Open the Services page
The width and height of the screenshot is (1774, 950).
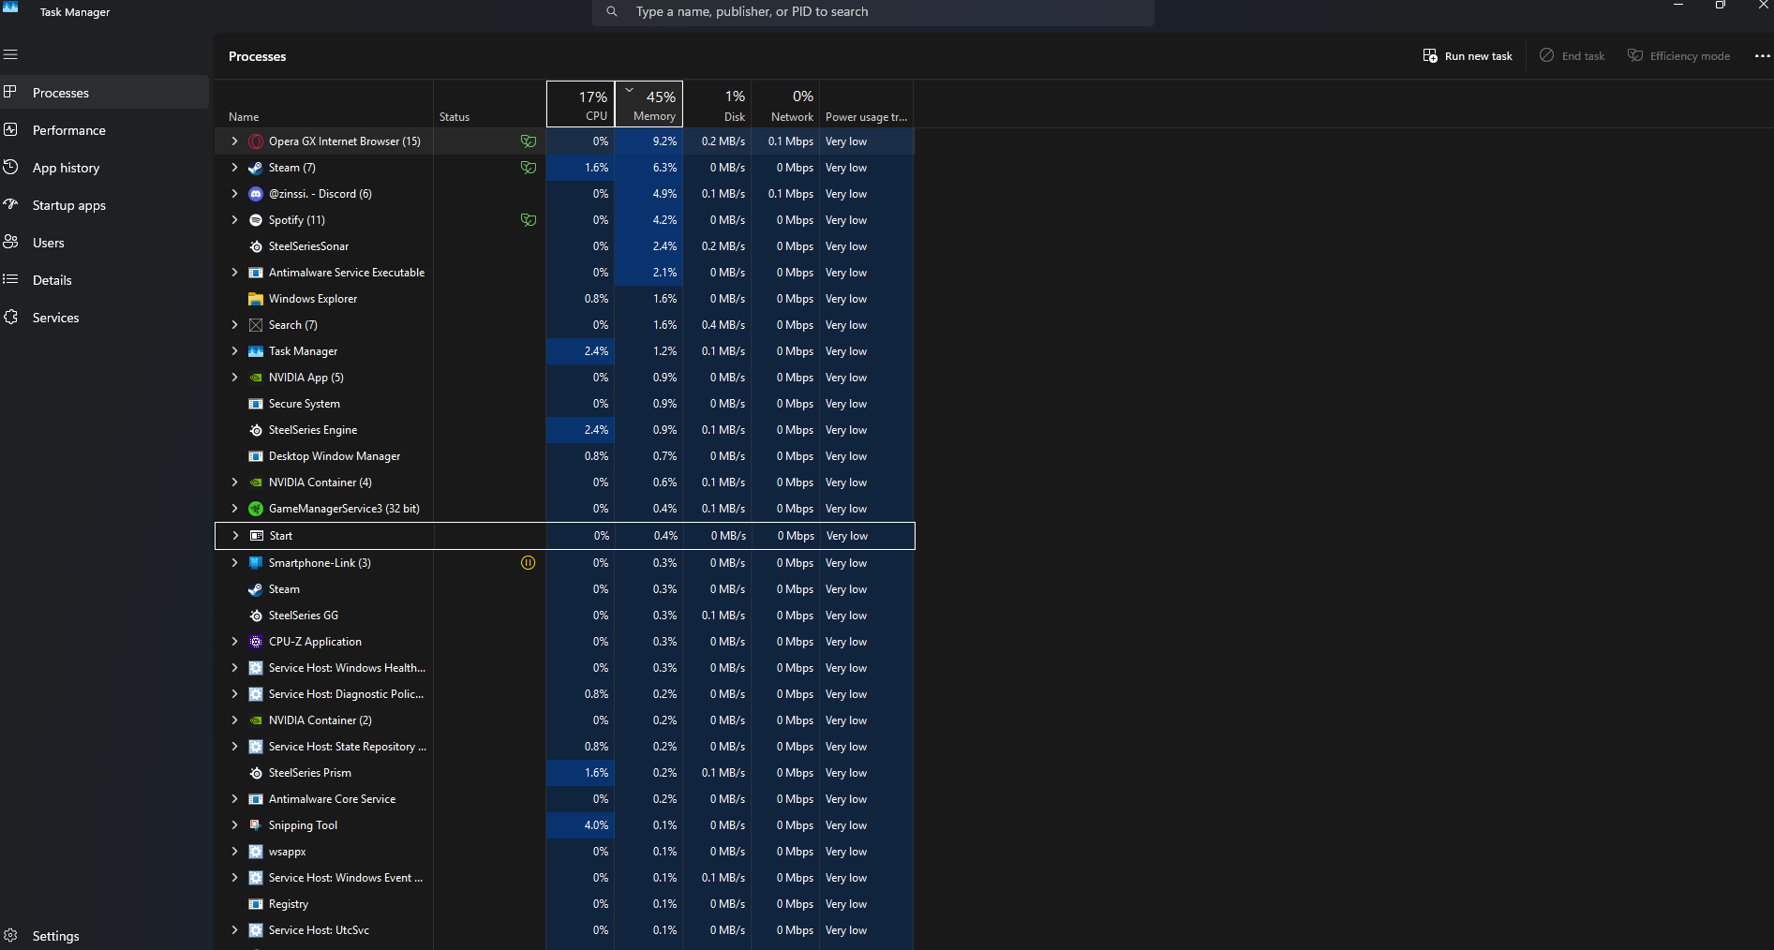104,318
